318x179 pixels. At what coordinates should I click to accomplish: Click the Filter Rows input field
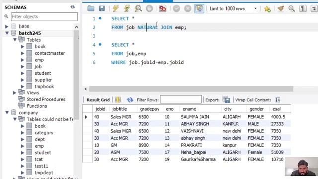(x=181, y=100)
